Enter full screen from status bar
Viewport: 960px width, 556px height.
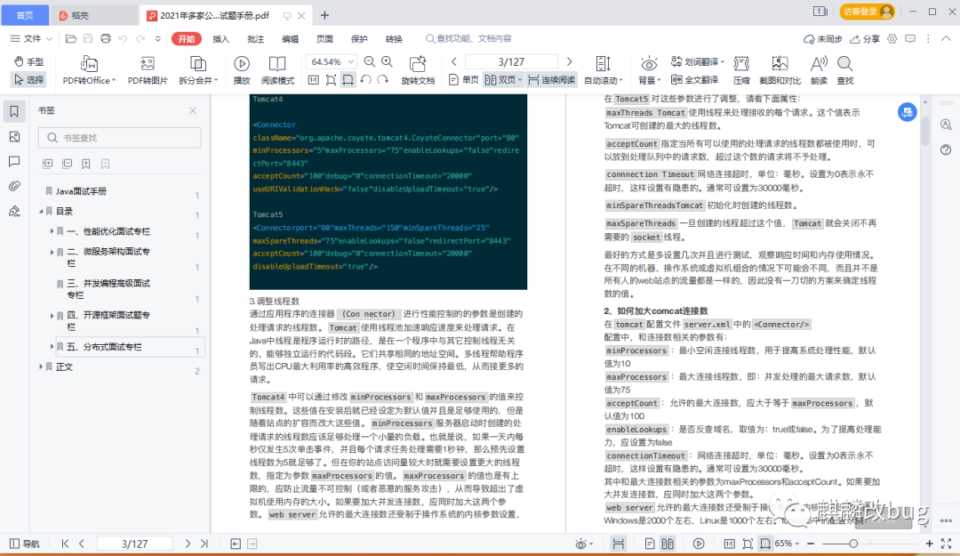(946, 544)
